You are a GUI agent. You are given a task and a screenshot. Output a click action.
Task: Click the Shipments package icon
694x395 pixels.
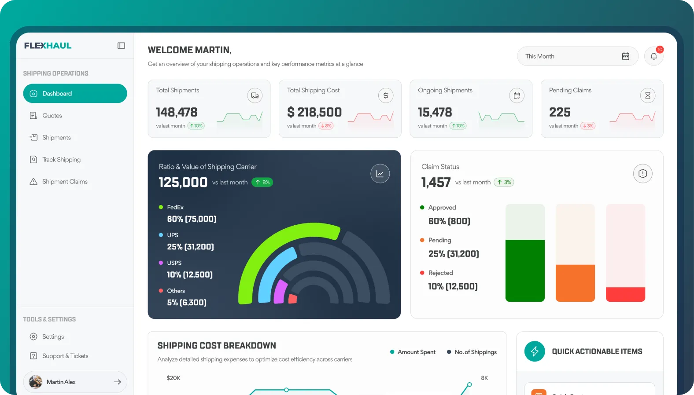pos(33,138)
